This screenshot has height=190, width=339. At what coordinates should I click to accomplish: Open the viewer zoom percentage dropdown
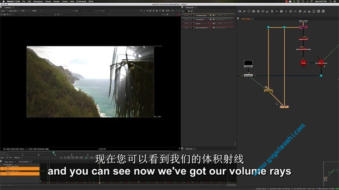[x=169, y=10]
